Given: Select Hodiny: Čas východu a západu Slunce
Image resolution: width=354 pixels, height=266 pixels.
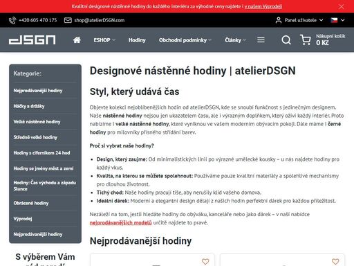Looking at the screenshot, I should point(44,186).
